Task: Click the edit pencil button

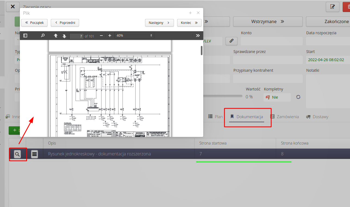Action: tap(332, 7)
